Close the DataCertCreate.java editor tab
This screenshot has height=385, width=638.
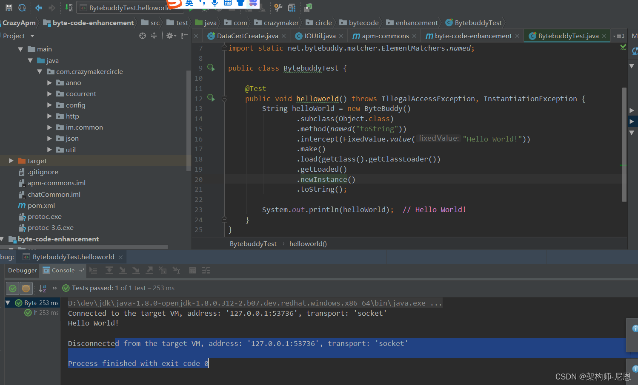coord(284,36)
